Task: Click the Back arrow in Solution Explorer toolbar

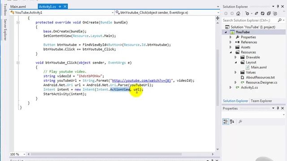Action: [x=226, y=13]
